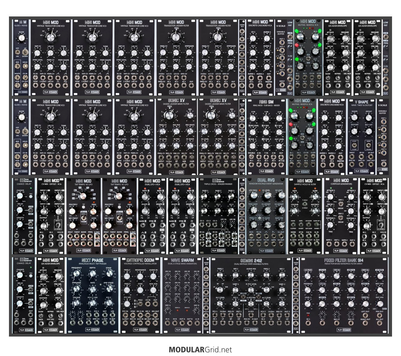
Task: Toggle ENV 1 switch on Contour Generators
Action: point(341,204)
